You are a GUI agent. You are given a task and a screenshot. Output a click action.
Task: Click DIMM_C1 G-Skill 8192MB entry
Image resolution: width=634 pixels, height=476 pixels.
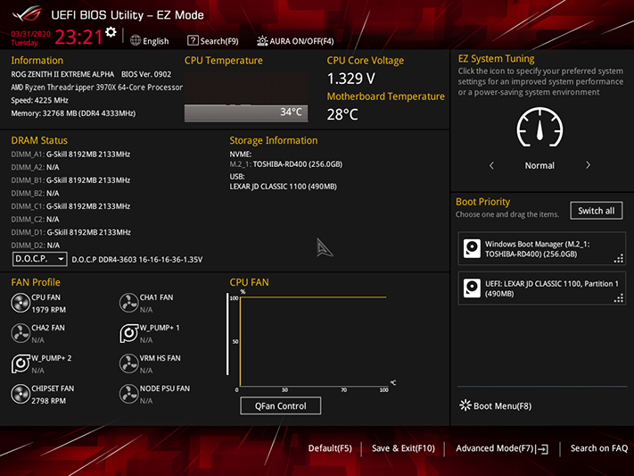tap(70, 206)
